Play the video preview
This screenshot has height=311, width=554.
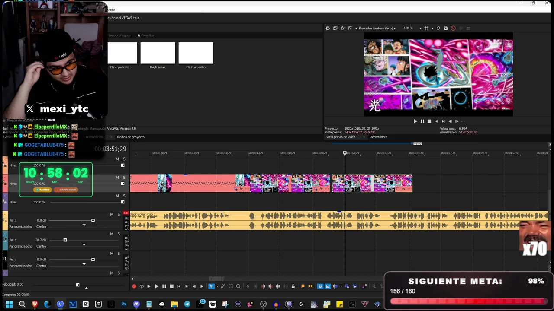click(x=415, y=121)
